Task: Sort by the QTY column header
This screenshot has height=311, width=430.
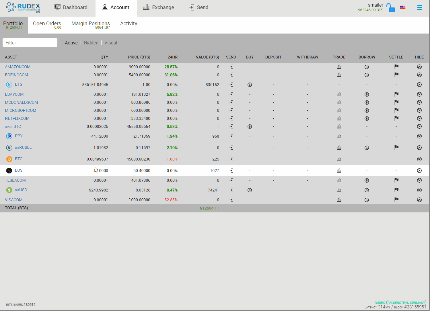Action: [104, 57]
